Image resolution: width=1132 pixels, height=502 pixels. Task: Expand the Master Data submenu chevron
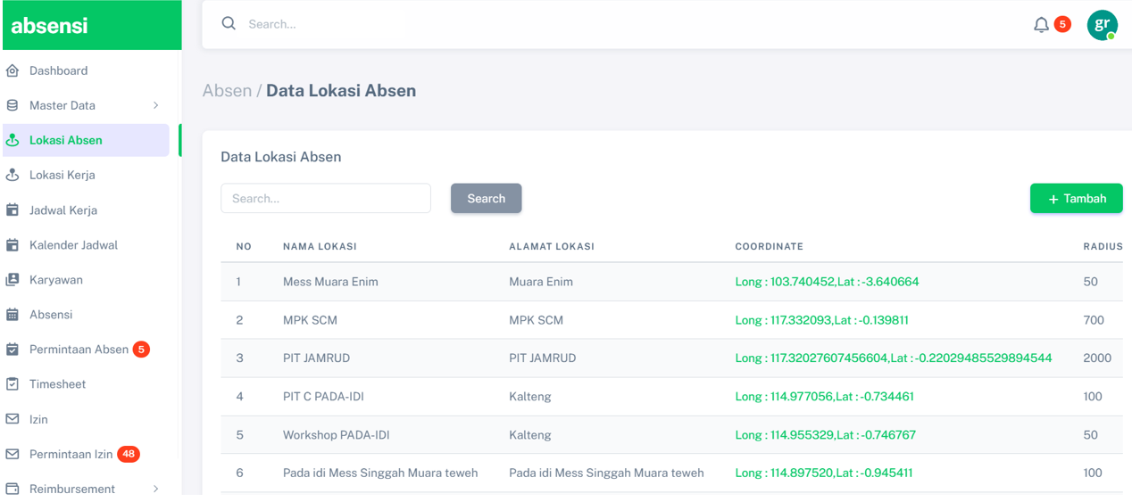pyautogui.click(x=156, y=105)
